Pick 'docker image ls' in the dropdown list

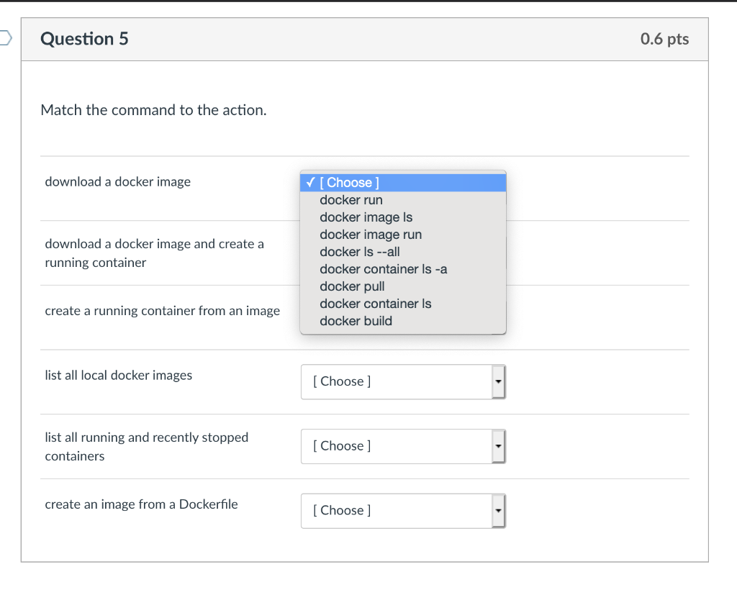pos(403,217)
